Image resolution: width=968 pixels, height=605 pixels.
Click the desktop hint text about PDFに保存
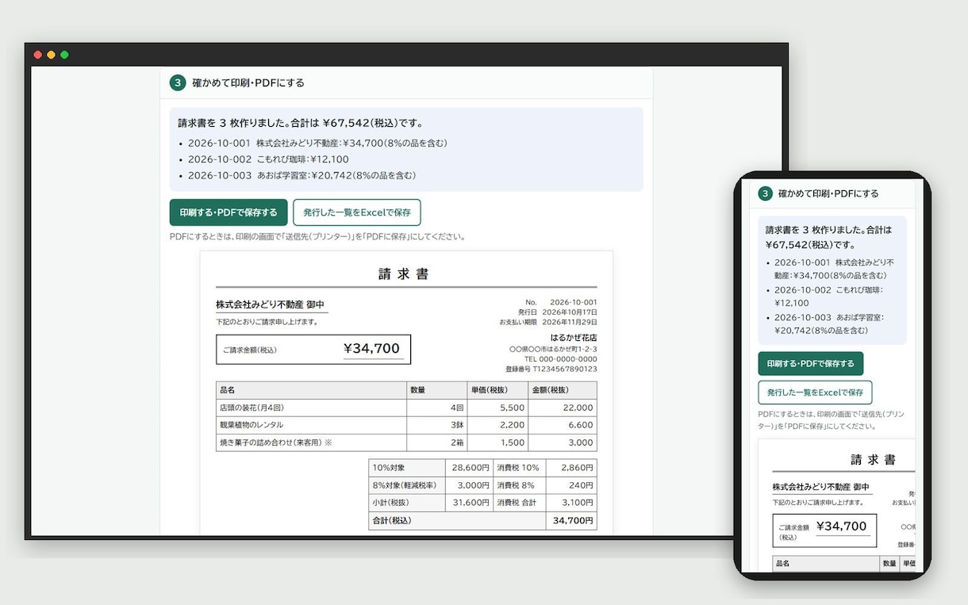click(x=317, y=236)
